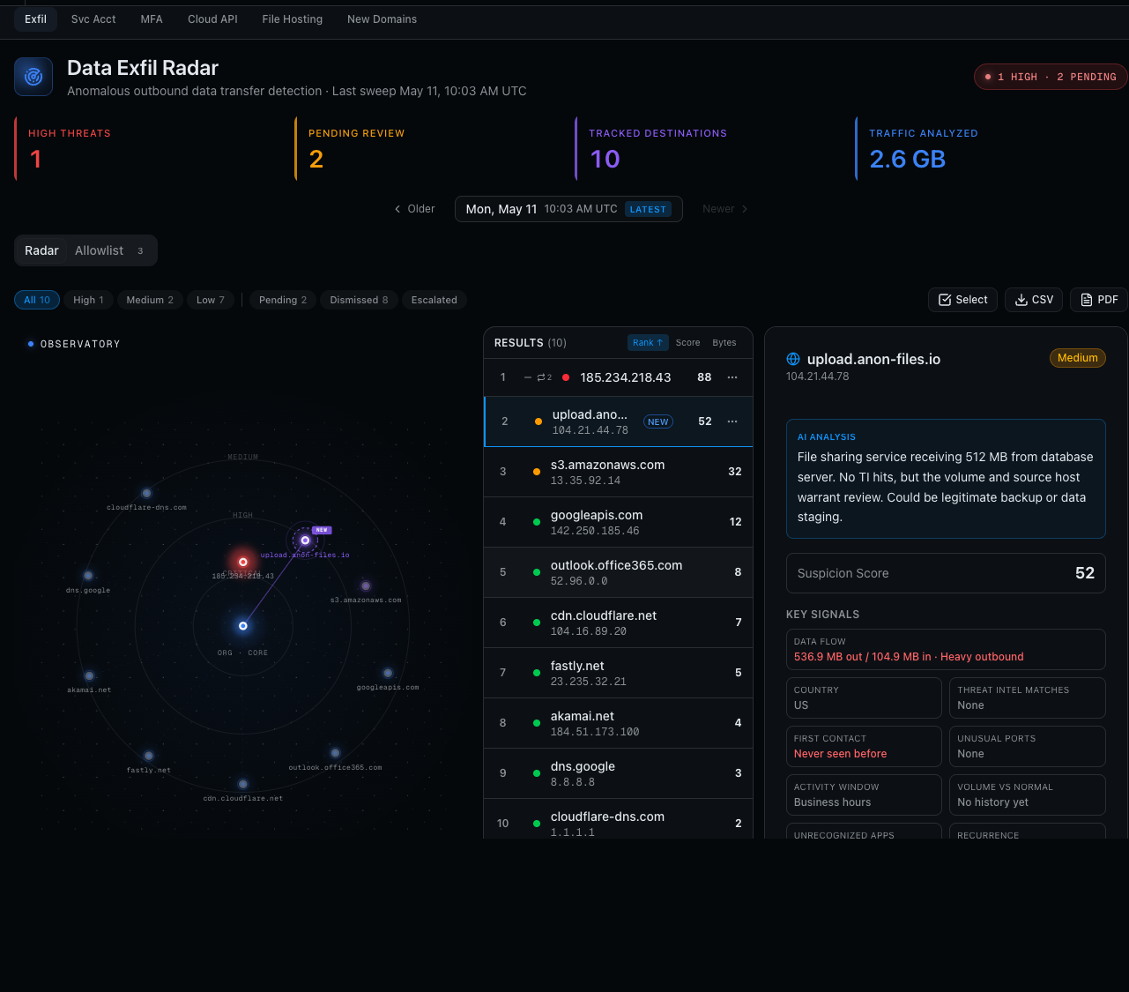Click the Traffic Analyzed 2.6 GB card

point(992,148)
